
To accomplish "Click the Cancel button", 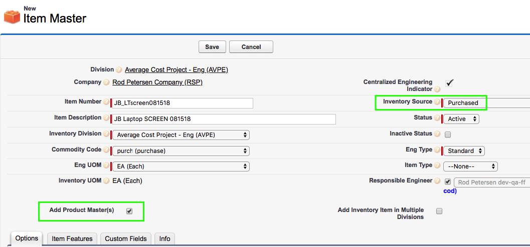I will coord(251,47).
